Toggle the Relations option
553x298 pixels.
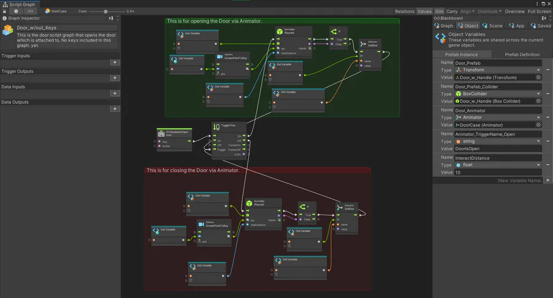[x=404, y=11]
